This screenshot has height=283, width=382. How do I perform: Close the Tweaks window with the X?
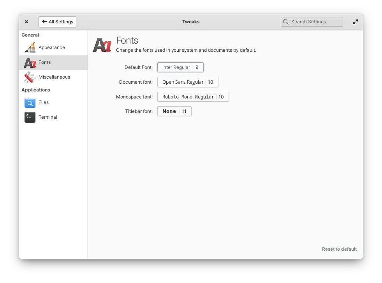coord(26,22)
